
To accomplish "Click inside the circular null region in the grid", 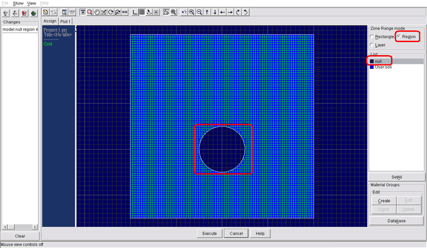I will tap(222, 149).
